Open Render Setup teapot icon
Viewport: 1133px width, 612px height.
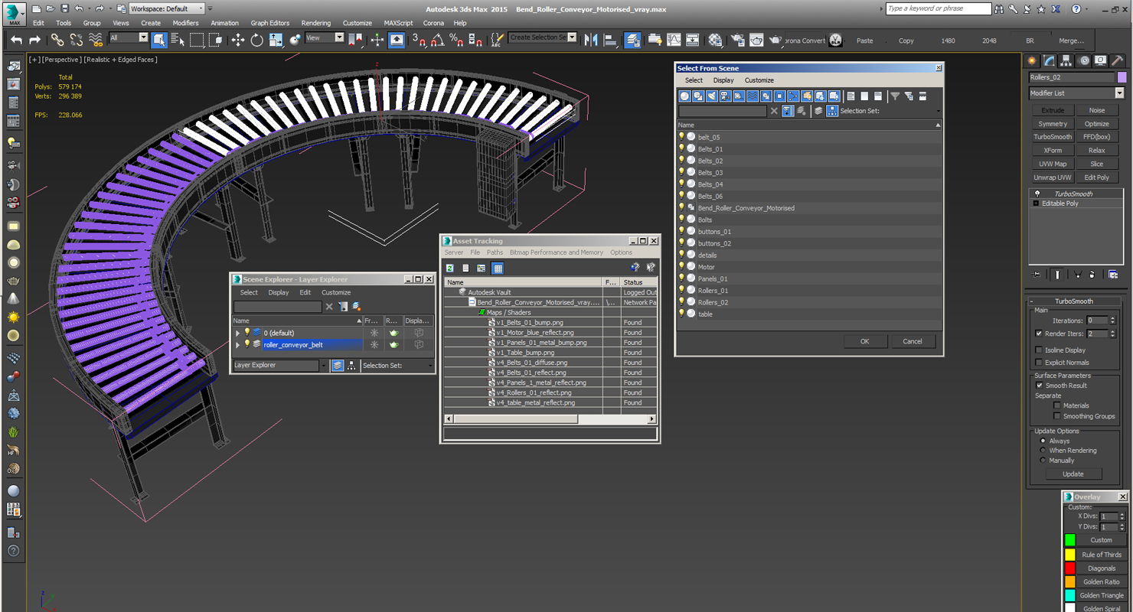737,40
